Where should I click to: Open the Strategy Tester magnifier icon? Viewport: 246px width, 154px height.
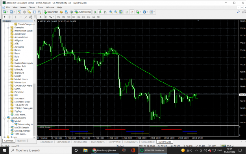[x=39, y=12]
